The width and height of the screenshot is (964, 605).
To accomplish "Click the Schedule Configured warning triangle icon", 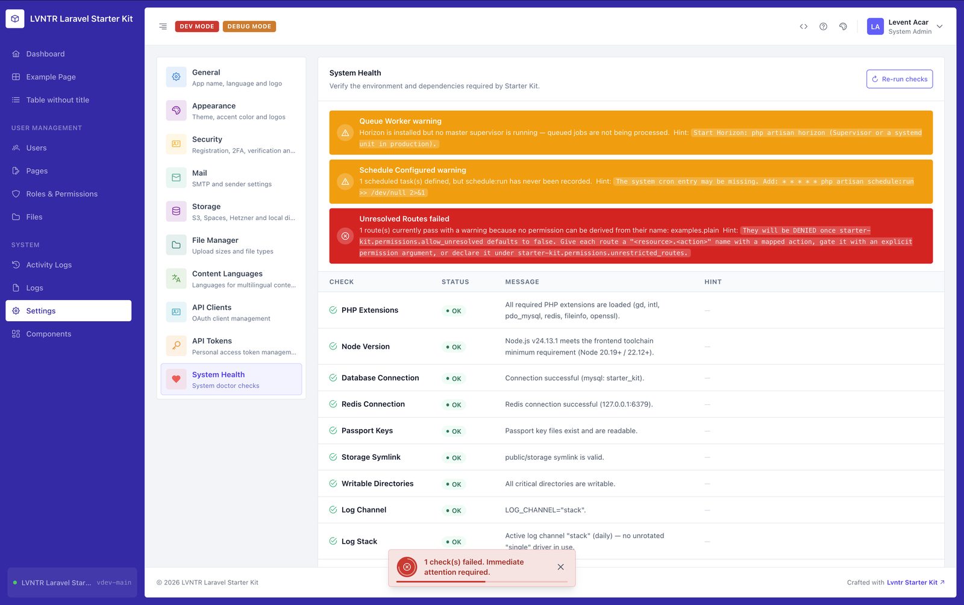I will pos(345,181).
